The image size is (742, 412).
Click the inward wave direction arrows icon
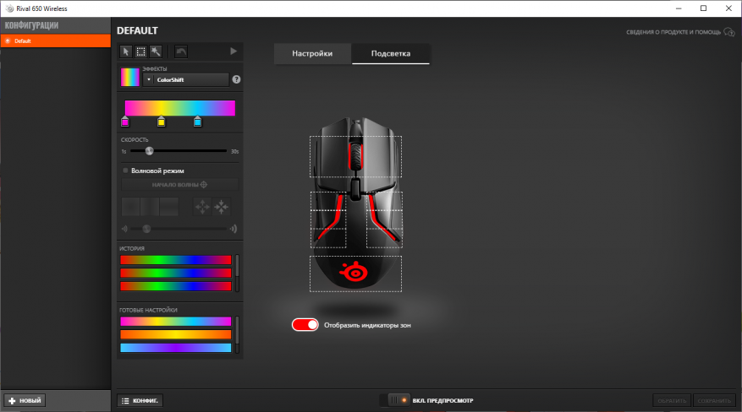coord(222,207)
